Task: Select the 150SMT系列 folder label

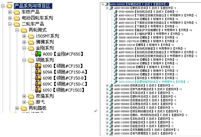Action: (47, 36)
